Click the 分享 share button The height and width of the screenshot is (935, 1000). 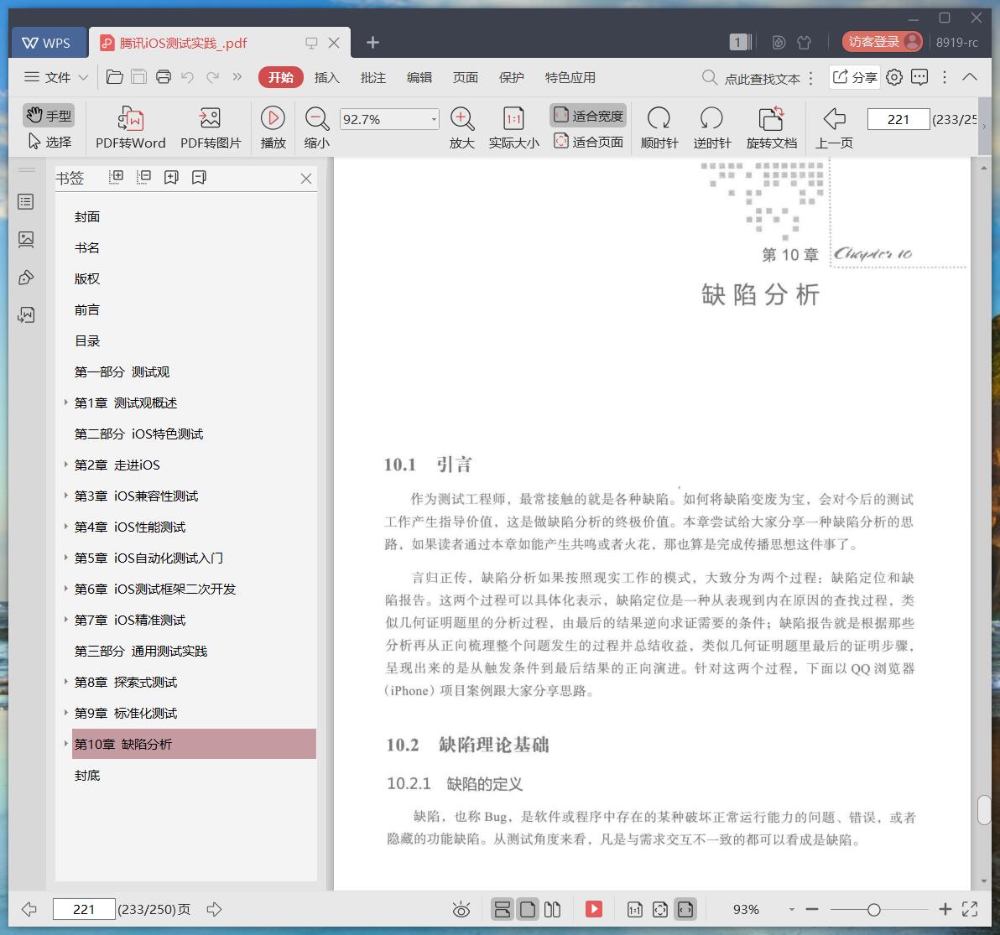point(855,77)
